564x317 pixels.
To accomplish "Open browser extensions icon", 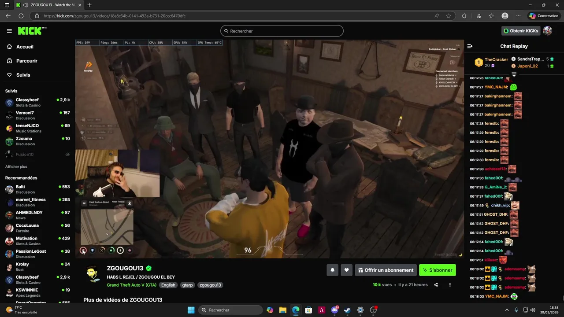I will tap(464, 16).
